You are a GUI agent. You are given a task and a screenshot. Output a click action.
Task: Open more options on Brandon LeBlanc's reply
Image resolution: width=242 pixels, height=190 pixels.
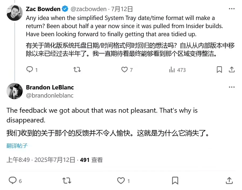(231, 87)
